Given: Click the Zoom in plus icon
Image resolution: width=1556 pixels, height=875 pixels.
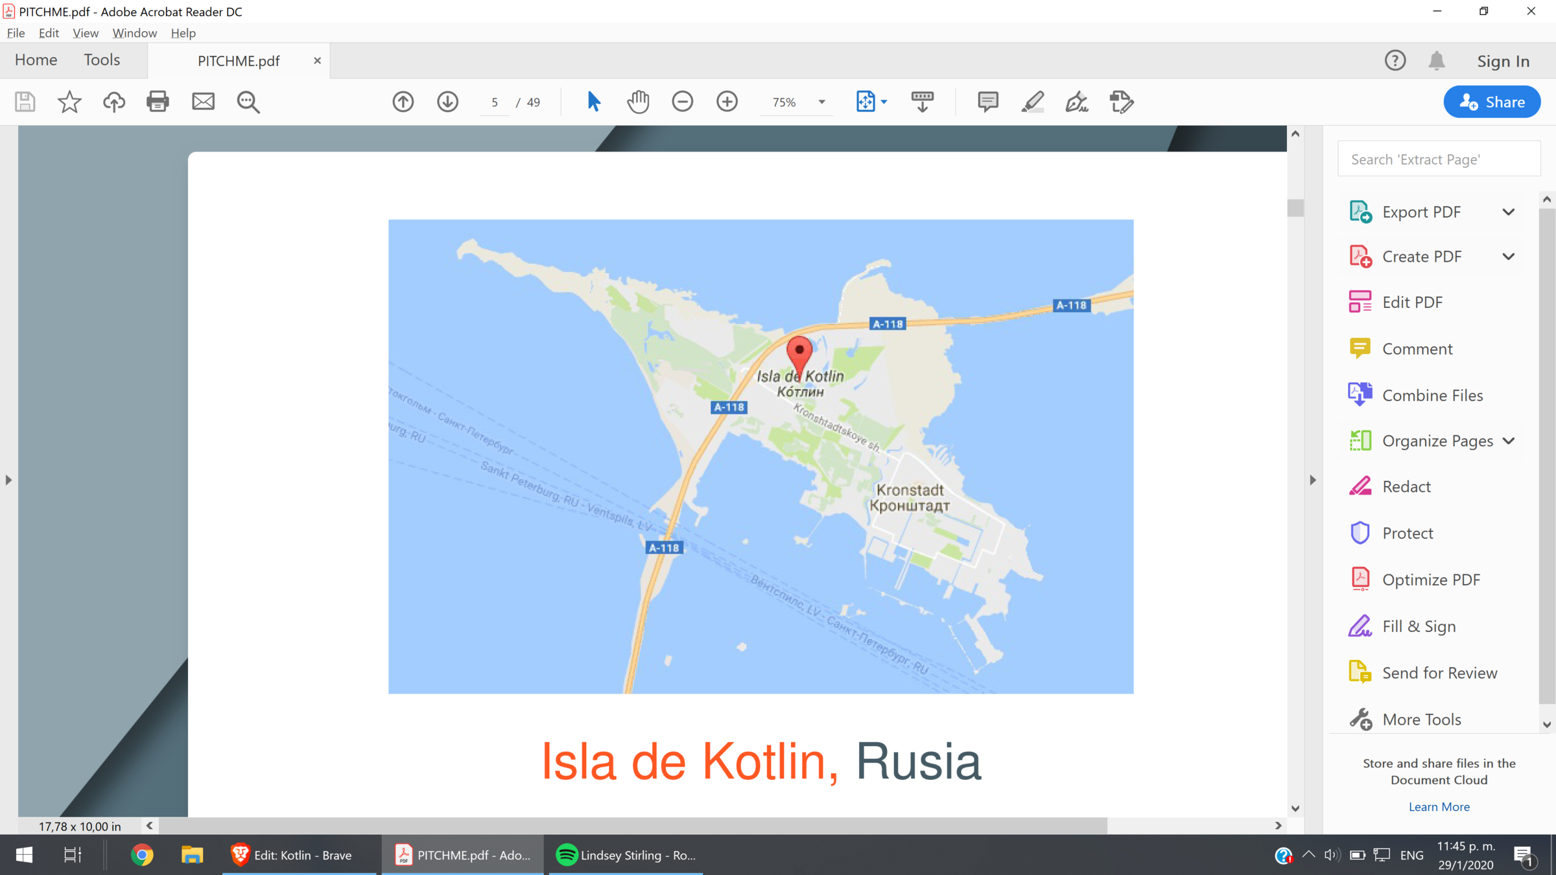Looking at the screenshot, I should point(727,102).
